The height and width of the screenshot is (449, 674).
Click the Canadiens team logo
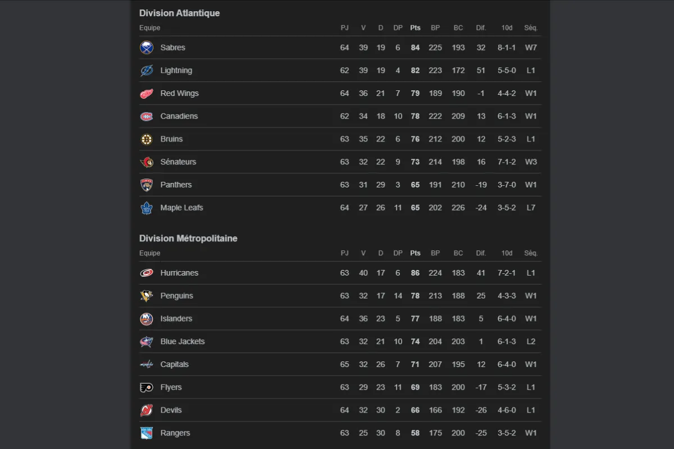[147, 116]
